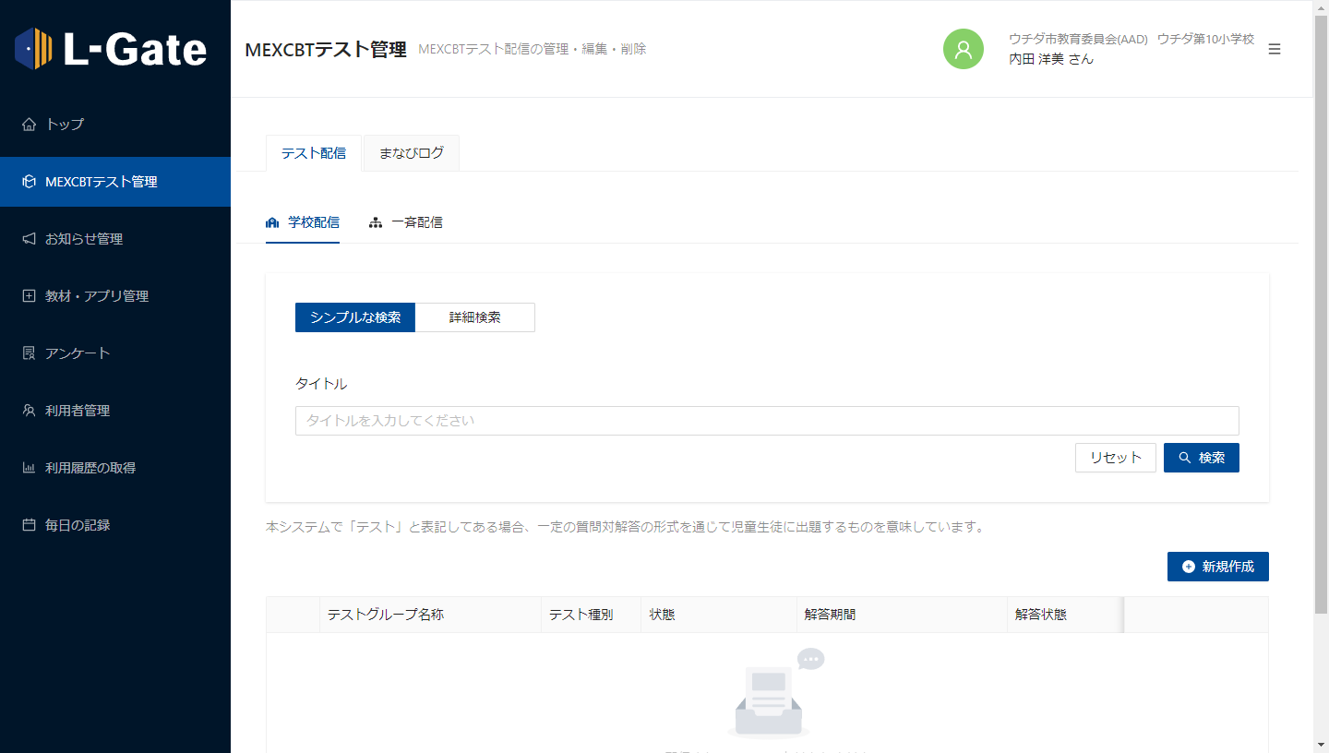Open トップ in the sidebar
1329x753 pixels.
point(115,125)
